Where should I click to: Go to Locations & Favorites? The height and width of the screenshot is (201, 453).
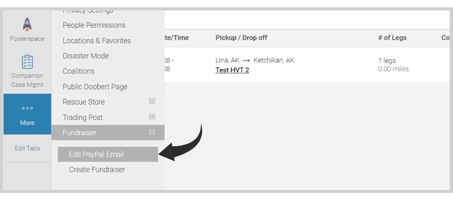point(97,41)
